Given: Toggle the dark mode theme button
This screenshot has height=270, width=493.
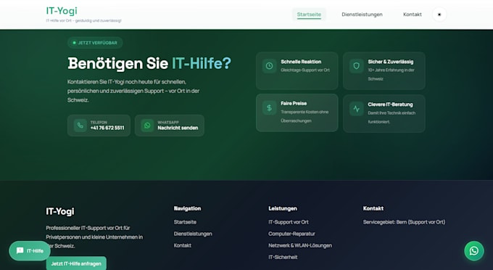Looking at the screenshot, I should tap(439, 15).
